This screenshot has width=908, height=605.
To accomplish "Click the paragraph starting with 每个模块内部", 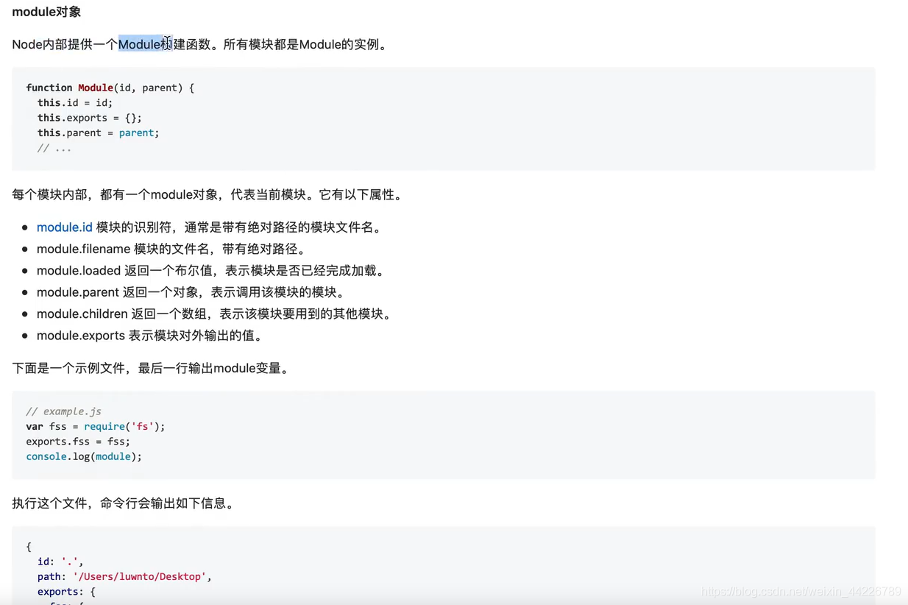I will tap(208, 195).
